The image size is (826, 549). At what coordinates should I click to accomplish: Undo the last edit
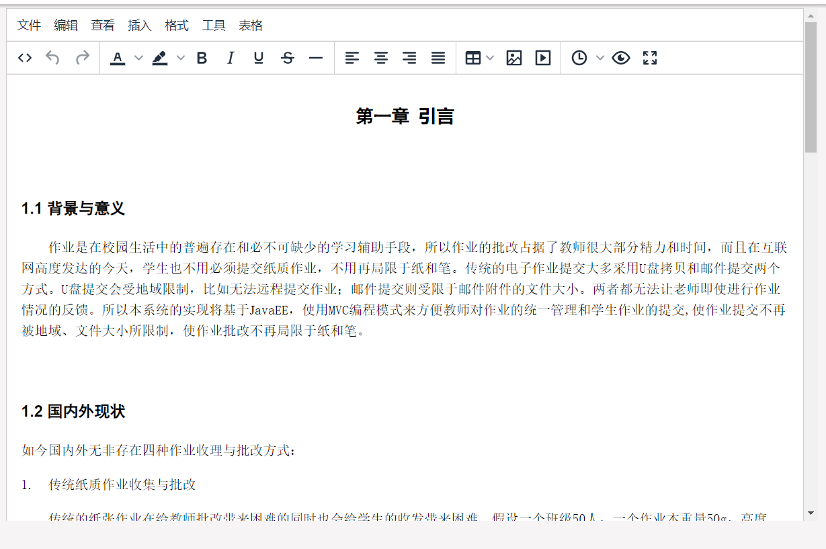click(53, 58)
